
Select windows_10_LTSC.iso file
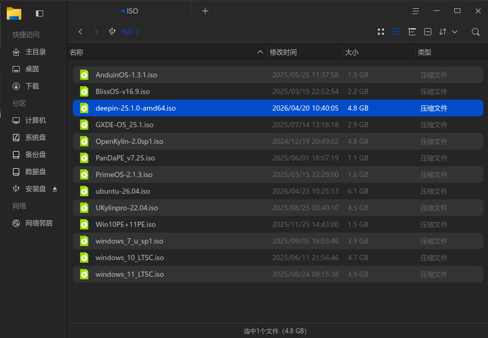[278, 258]
